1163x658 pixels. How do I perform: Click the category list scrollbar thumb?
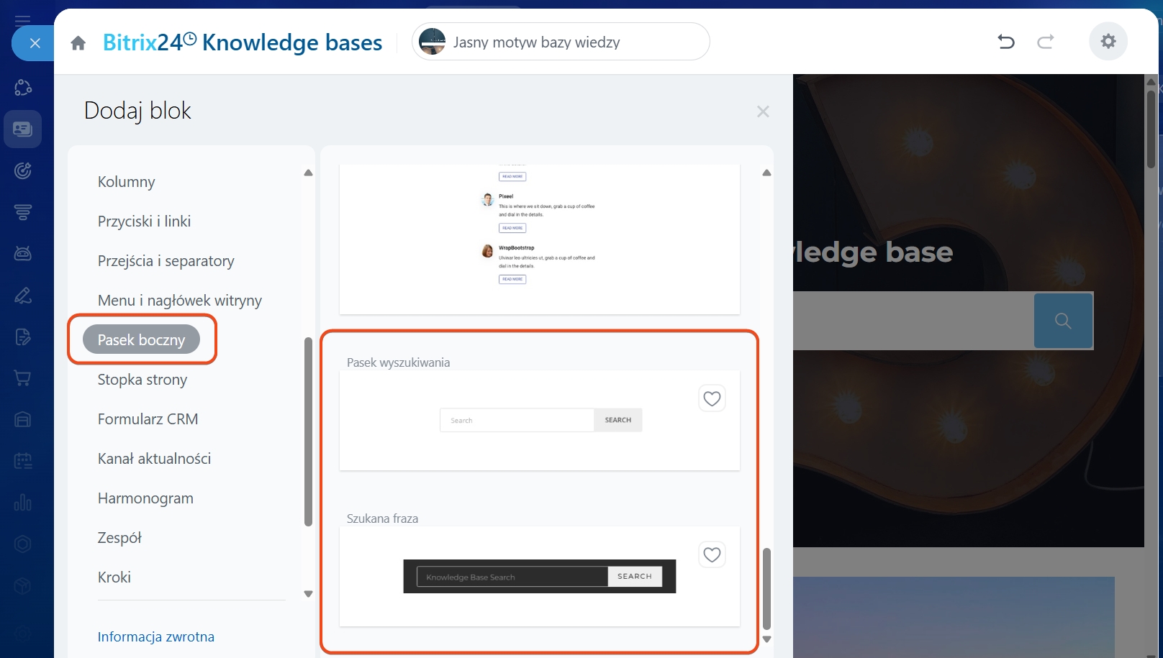[x=308, y=431]
